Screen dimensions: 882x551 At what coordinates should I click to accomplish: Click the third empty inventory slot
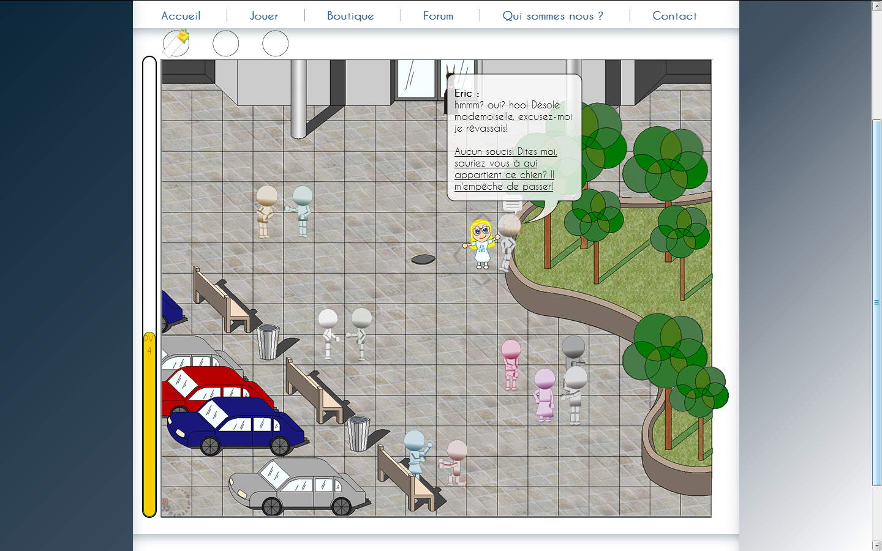point(275,43)
